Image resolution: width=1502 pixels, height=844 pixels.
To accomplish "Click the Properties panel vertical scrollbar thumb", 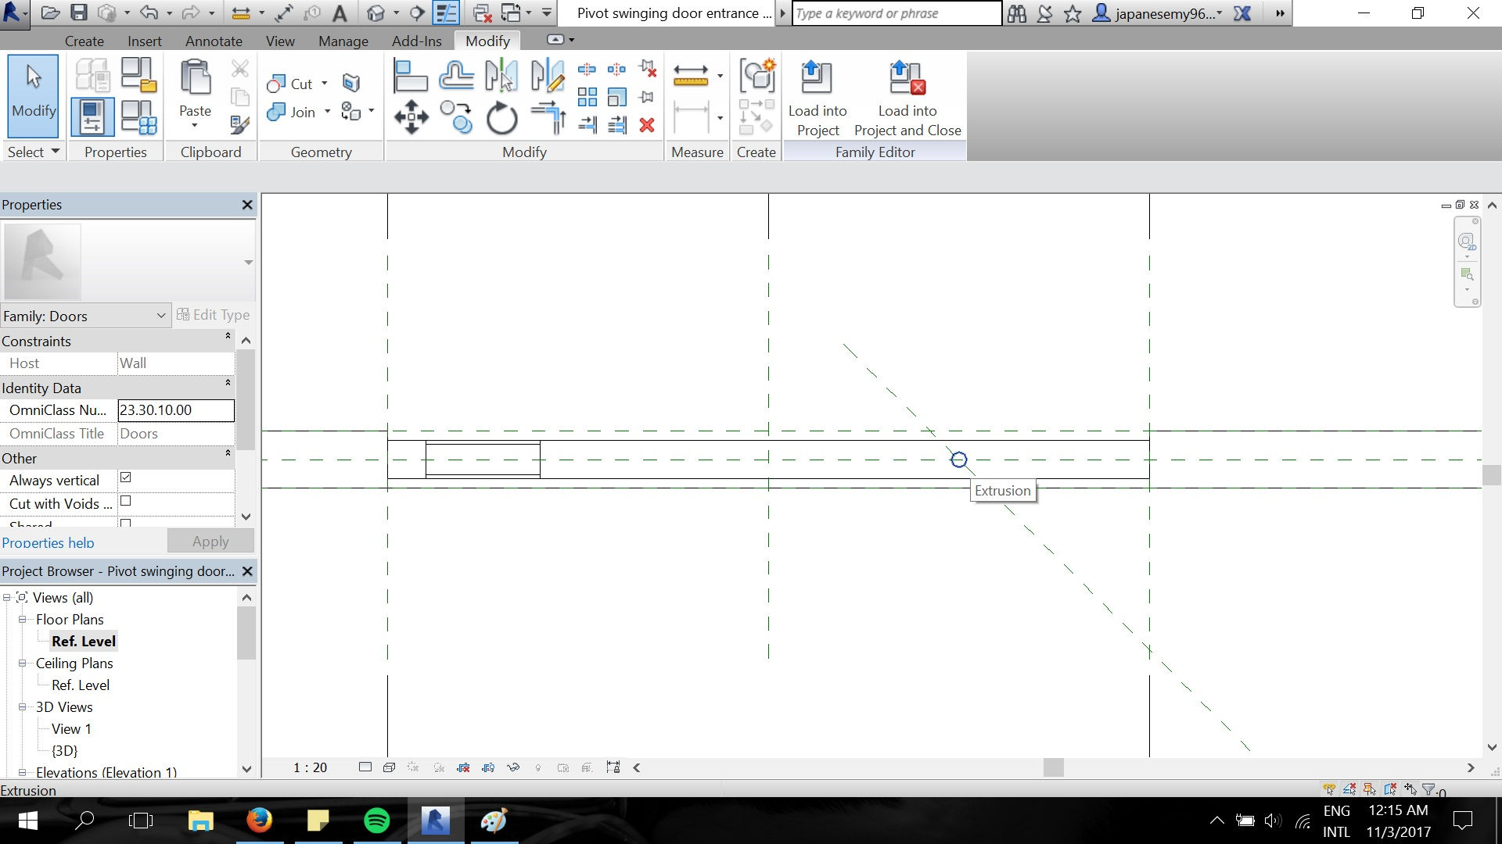I will 246,399.
